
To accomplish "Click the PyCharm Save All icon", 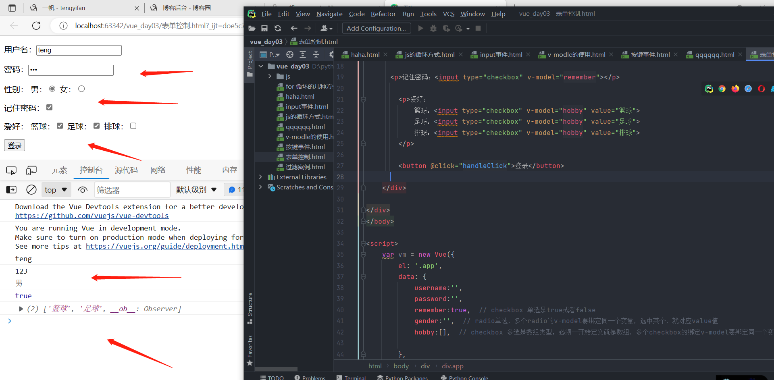I will tap(264, 28).
